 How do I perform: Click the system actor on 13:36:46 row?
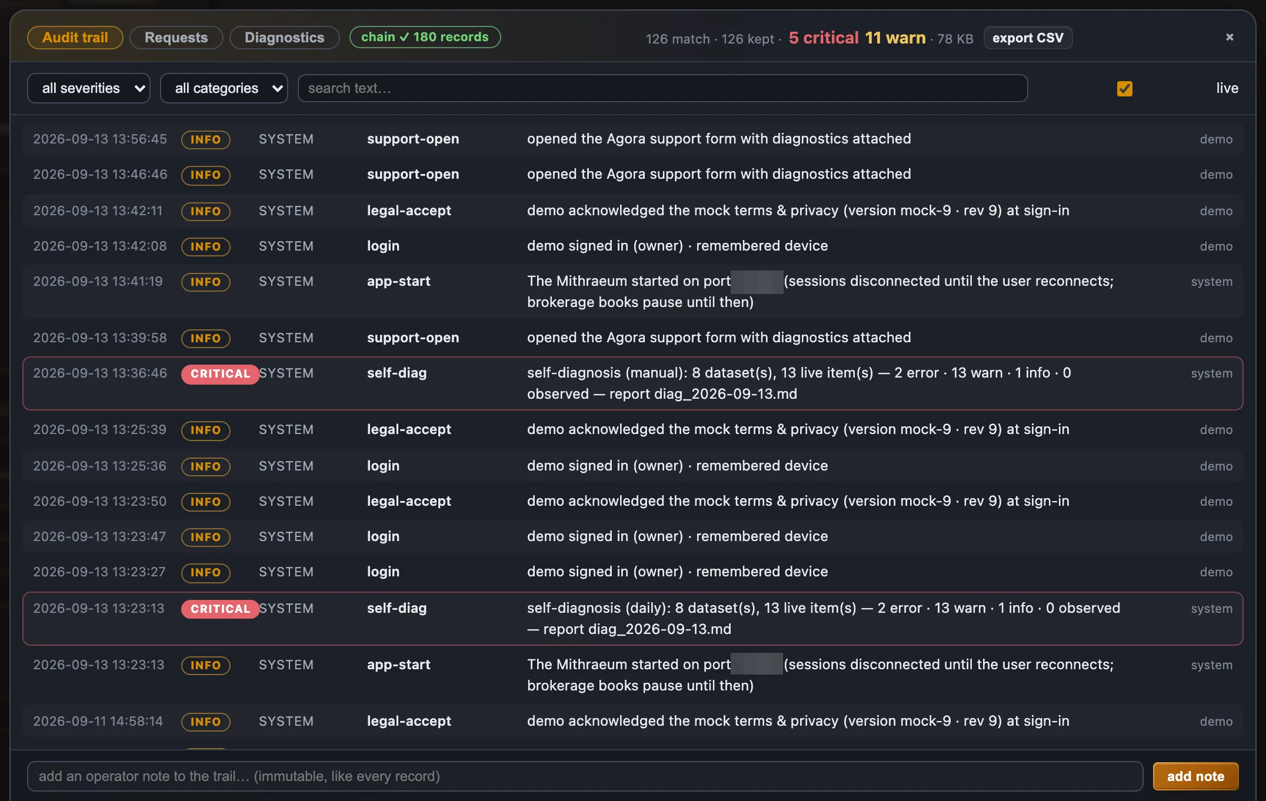point(1211,373)
